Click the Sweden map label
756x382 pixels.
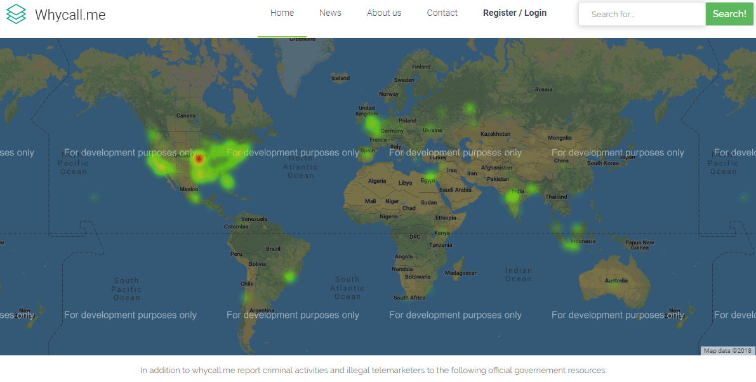pyautogui.click(x=404, y=81)
